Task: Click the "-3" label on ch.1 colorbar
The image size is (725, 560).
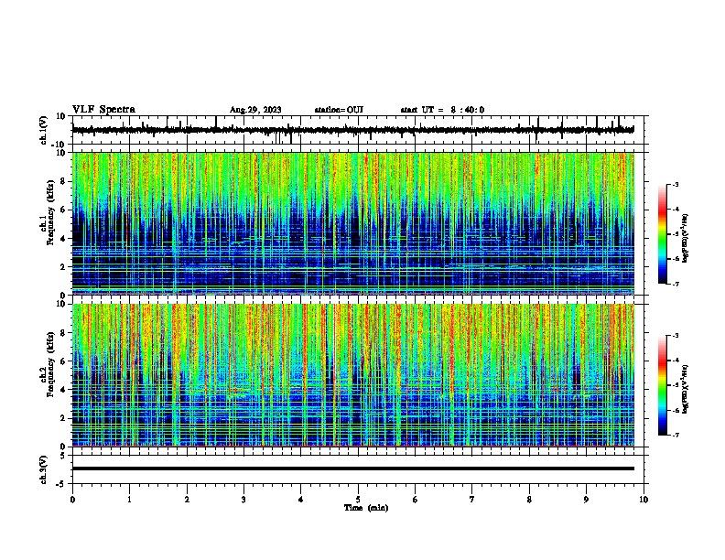Action: pos(675,184)
